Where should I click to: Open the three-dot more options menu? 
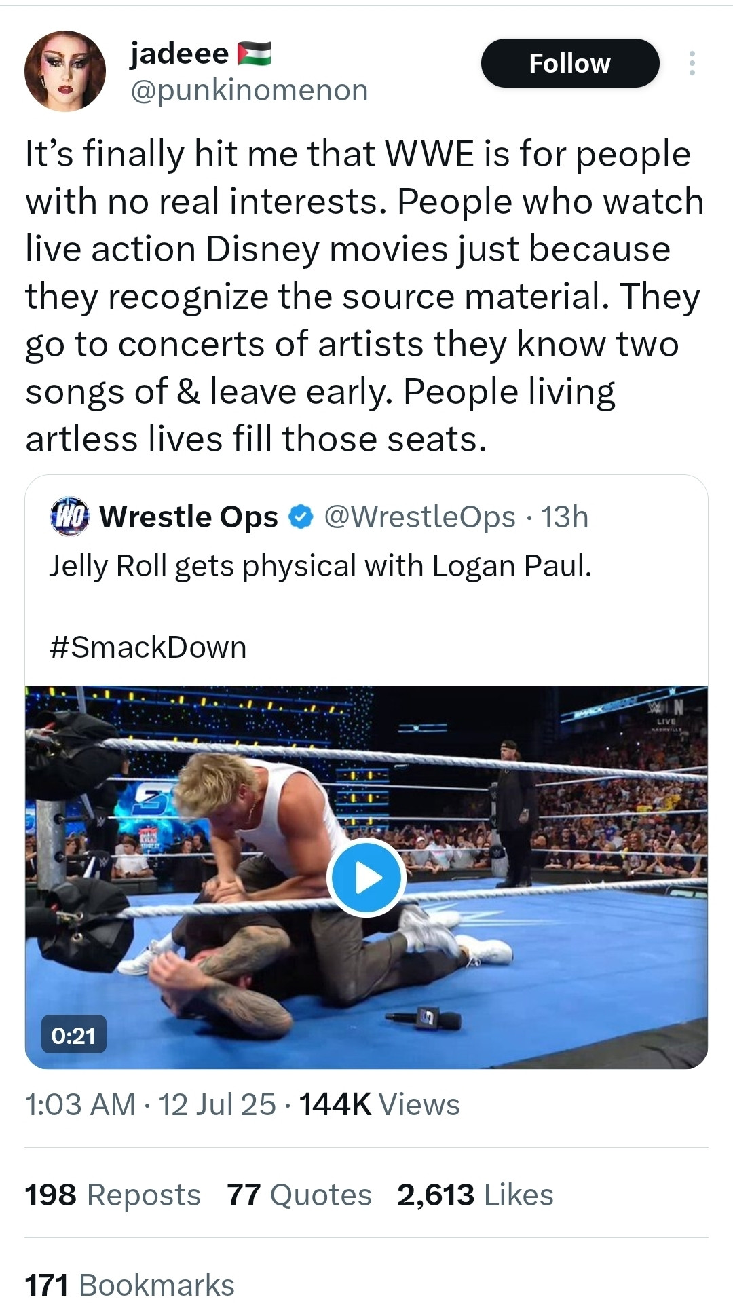click(692, 63)
